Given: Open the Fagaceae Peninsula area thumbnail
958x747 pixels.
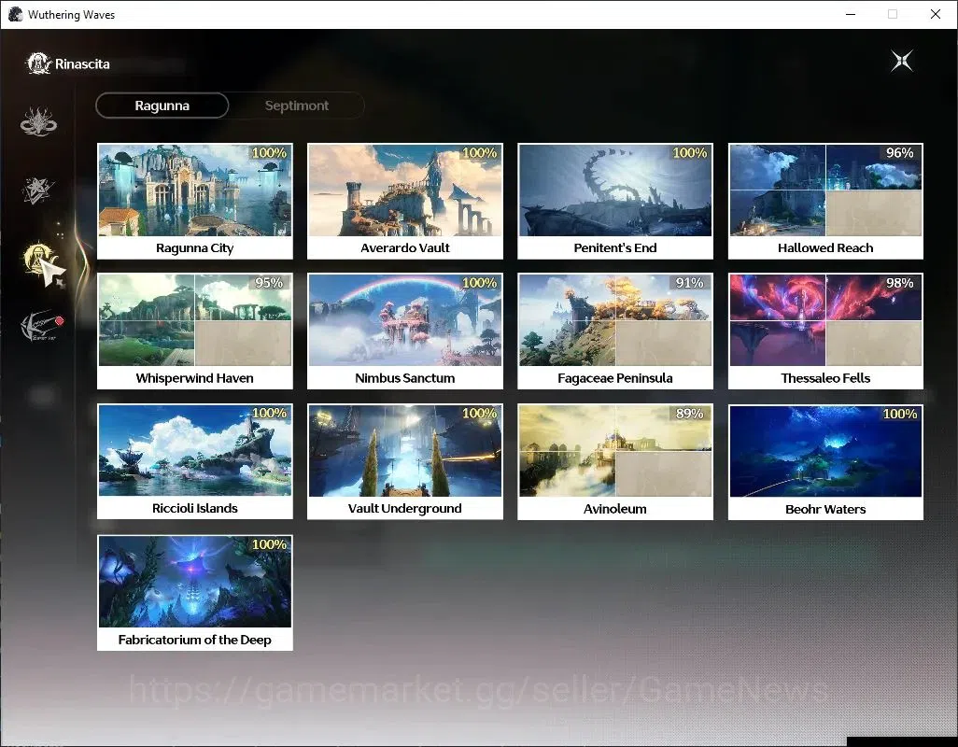Looking at the screenshot, I should 615,320.
